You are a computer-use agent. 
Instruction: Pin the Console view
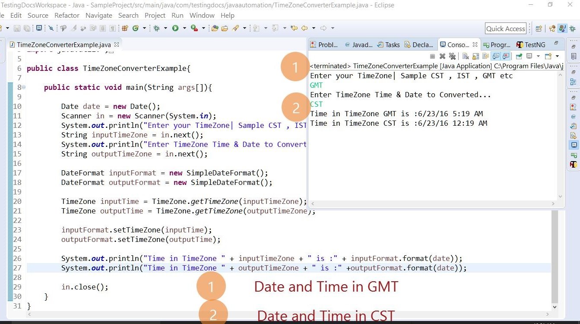coord(519,56)
